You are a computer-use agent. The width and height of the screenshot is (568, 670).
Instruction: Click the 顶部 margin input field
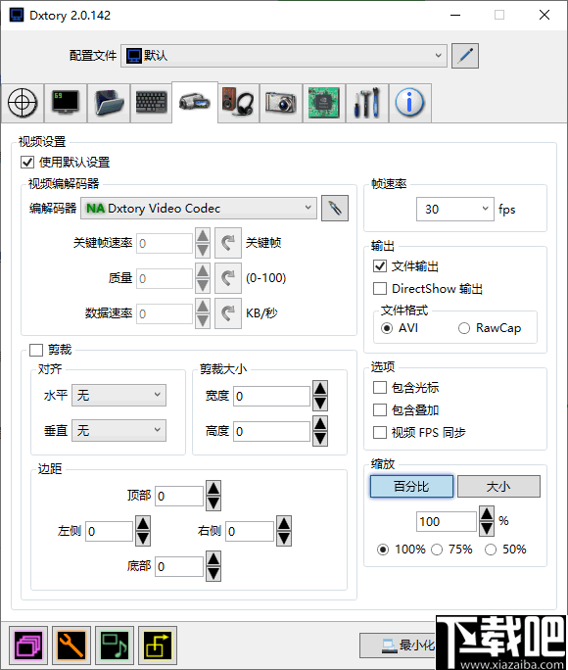point(179,496)
